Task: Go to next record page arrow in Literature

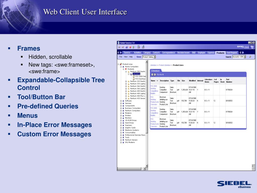Action: [155, 74]
